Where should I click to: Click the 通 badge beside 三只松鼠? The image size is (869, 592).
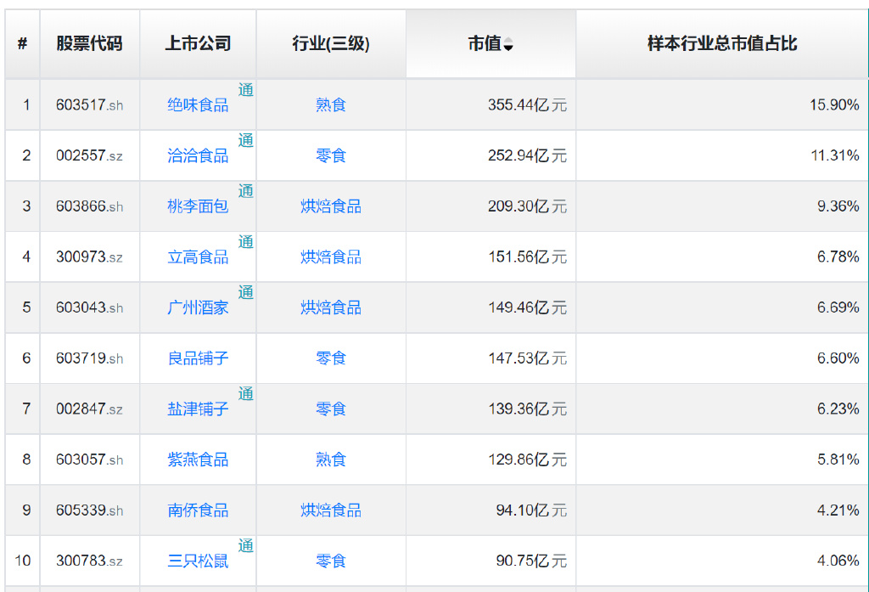pyautogui.click(x=246, y=546)
